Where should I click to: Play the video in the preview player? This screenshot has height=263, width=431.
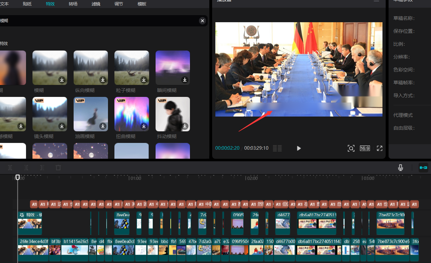click(x=299, y=148)
